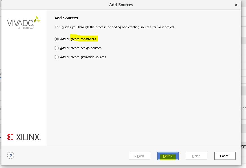Click the Finish button
The width and height of the screenshot is (246, 168).
click(196, 156)
